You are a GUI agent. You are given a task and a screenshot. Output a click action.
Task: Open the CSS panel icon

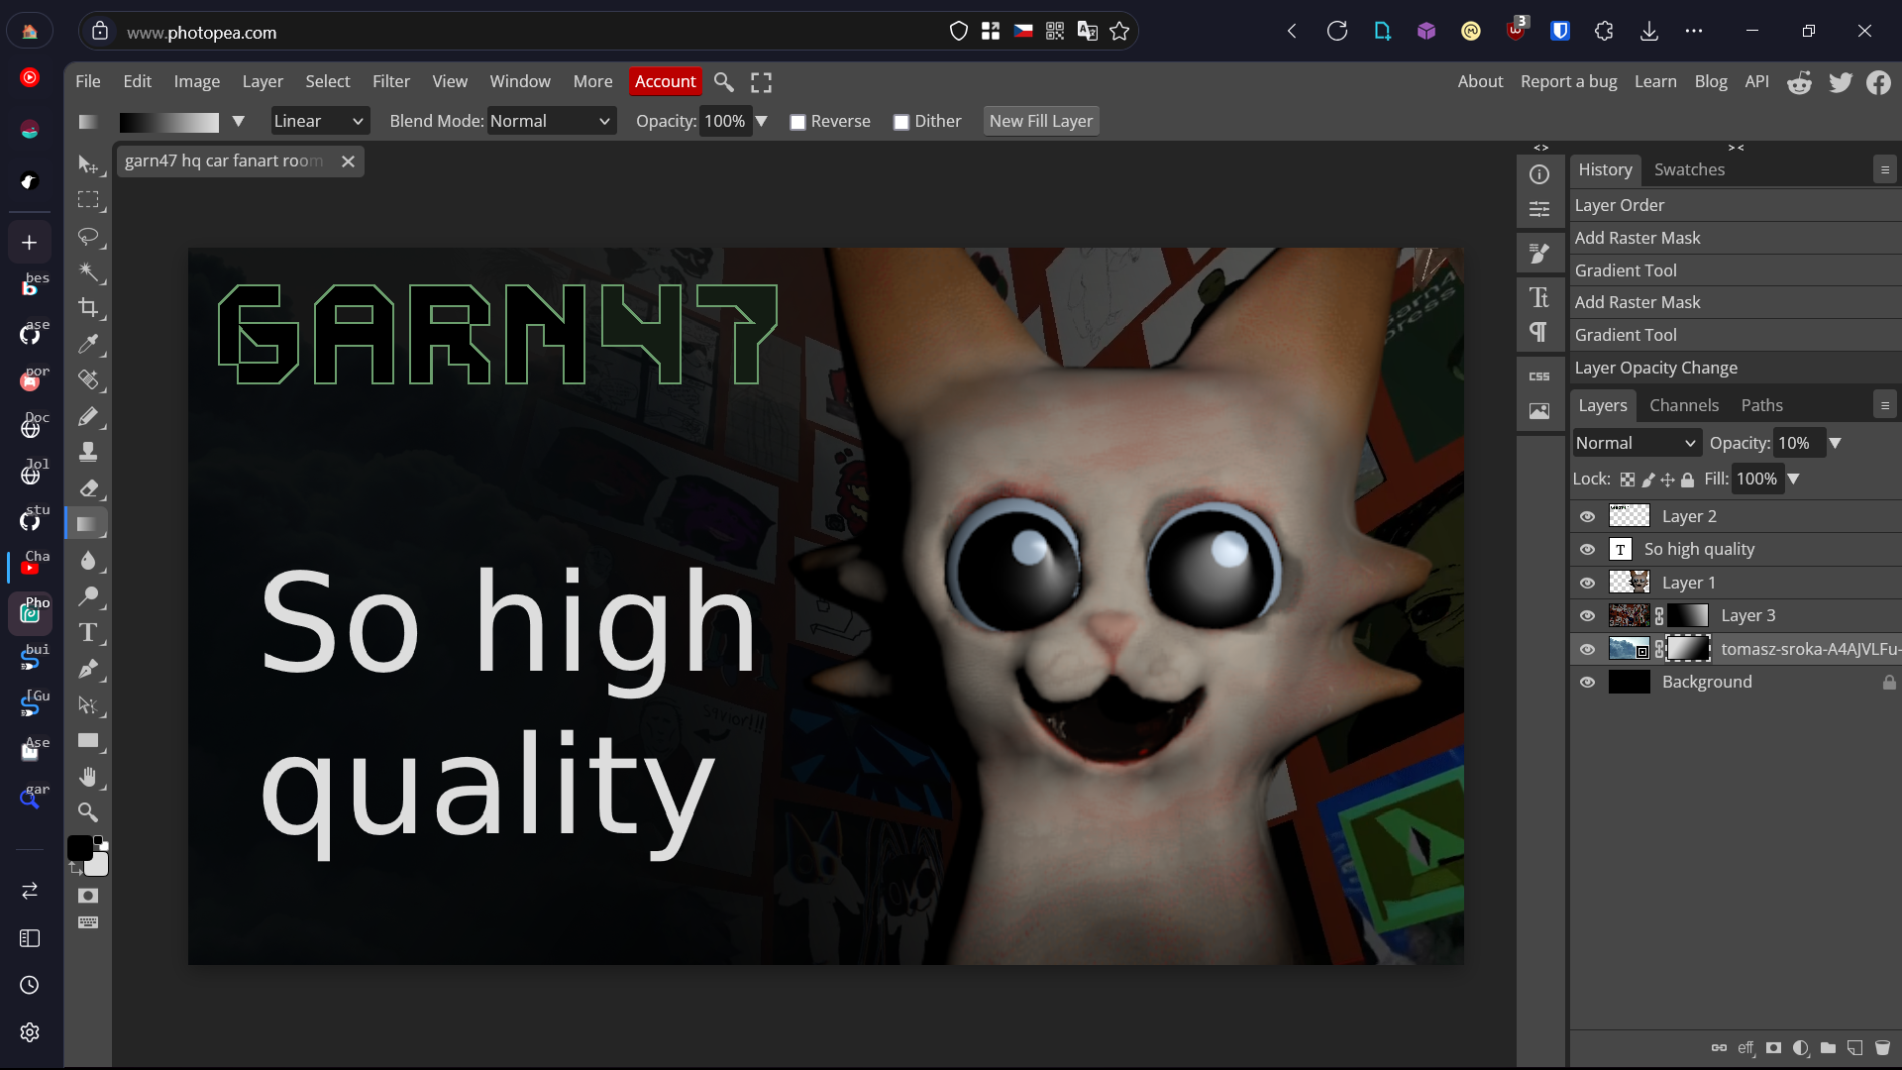click(1539, 376)
